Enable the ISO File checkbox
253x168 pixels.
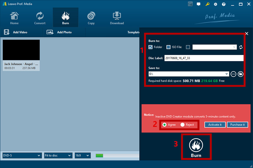(169, 47)
